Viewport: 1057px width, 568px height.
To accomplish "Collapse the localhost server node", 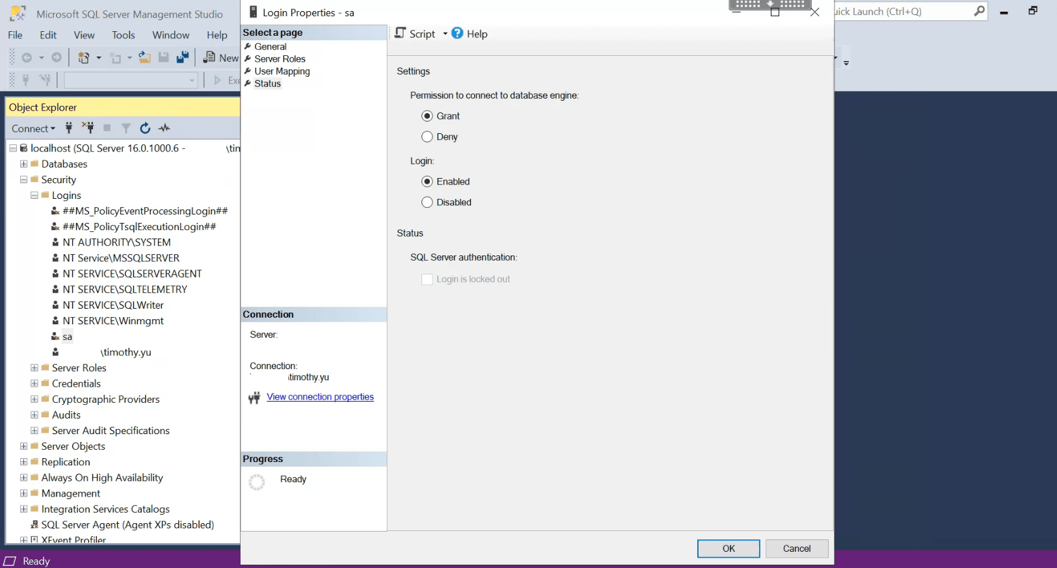I will (x=13, y=148).
